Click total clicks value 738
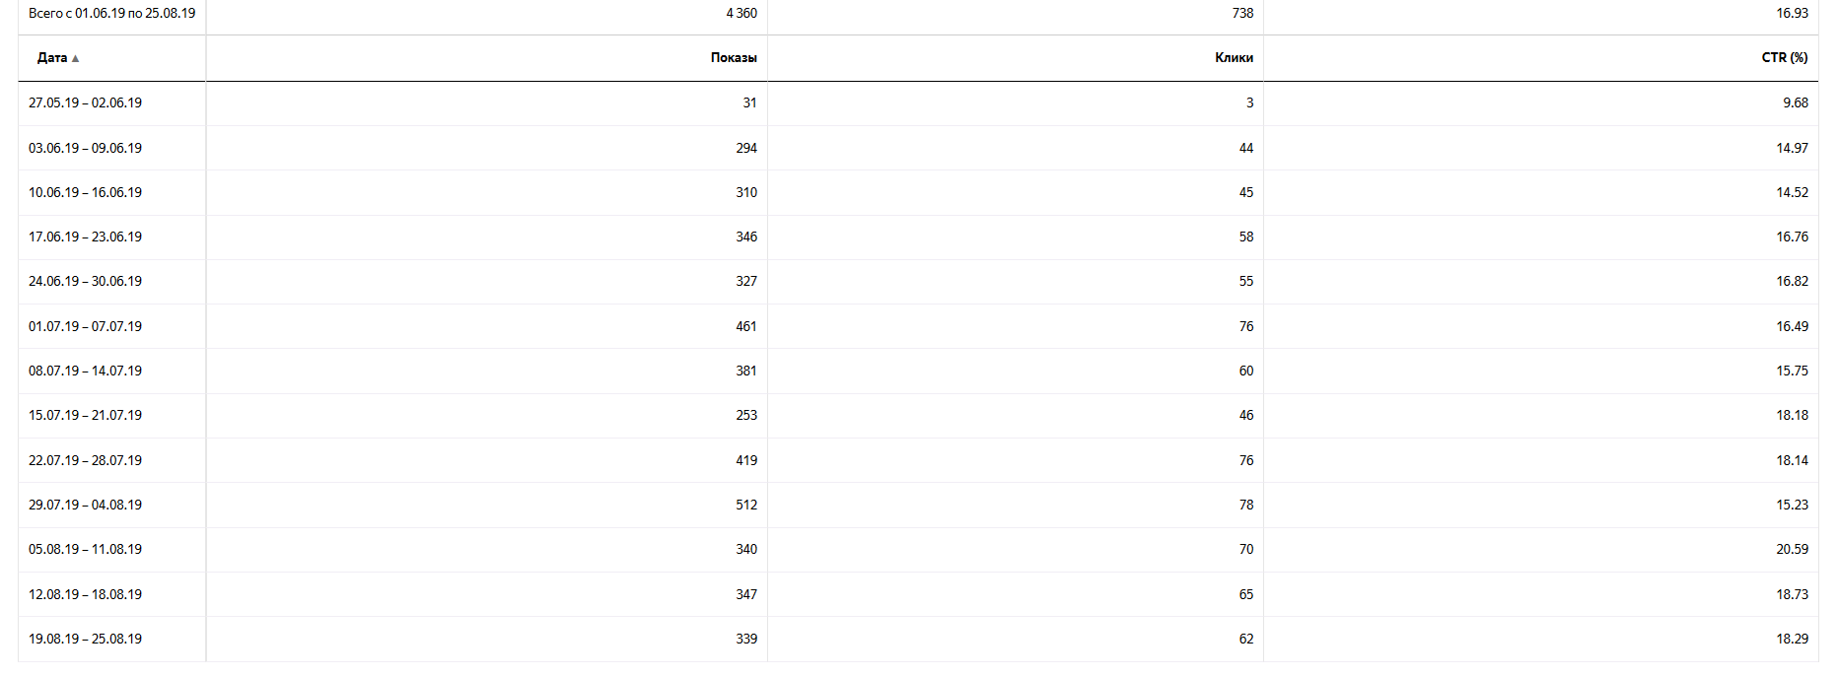The image size is (1837, 677). (1242, 14)
